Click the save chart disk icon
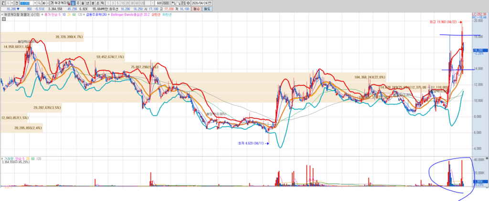This screenshot has height=201, width=489. click(x=183, y=3)
